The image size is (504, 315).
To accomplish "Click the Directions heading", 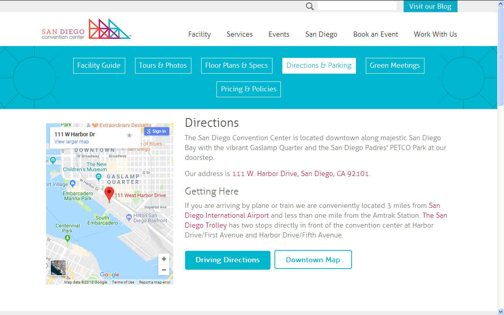I will [x=212, y=122].
